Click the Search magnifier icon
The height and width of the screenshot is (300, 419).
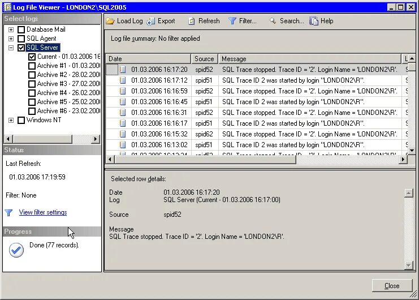273,20
